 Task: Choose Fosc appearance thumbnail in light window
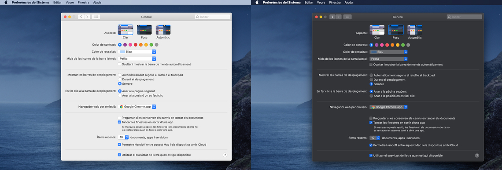(x=144, y=30)
